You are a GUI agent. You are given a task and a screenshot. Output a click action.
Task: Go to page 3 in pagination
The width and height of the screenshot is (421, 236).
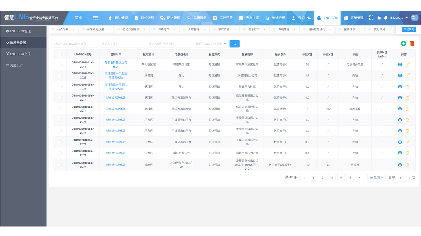(332, 178)
